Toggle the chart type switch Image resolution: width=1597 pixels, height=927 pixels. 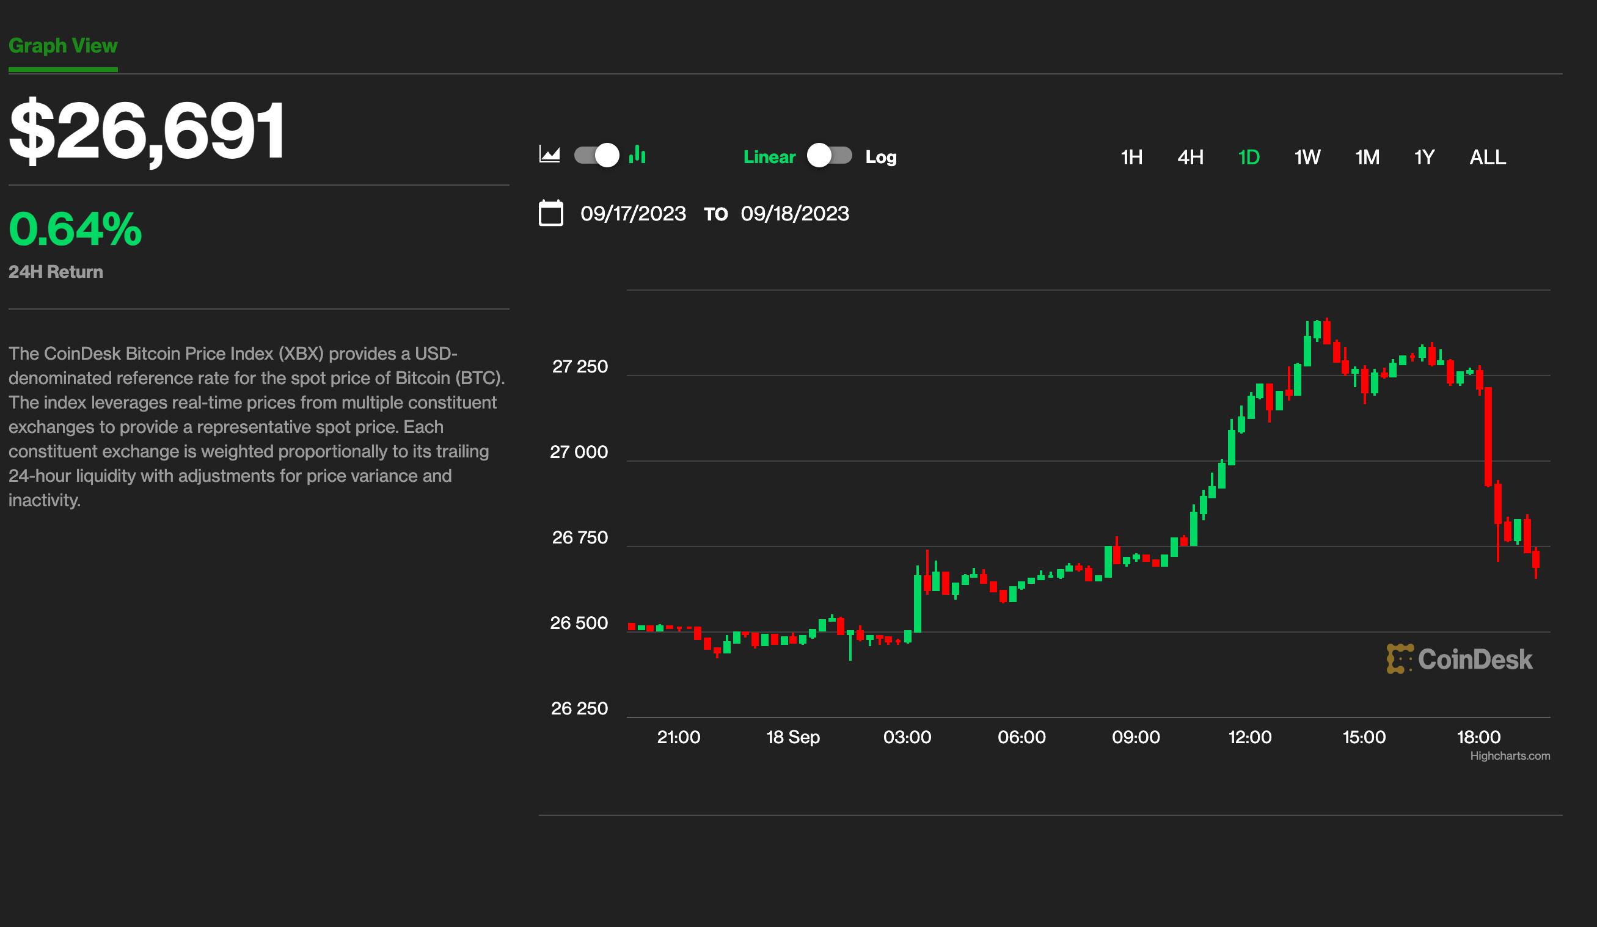coord(596,155)
